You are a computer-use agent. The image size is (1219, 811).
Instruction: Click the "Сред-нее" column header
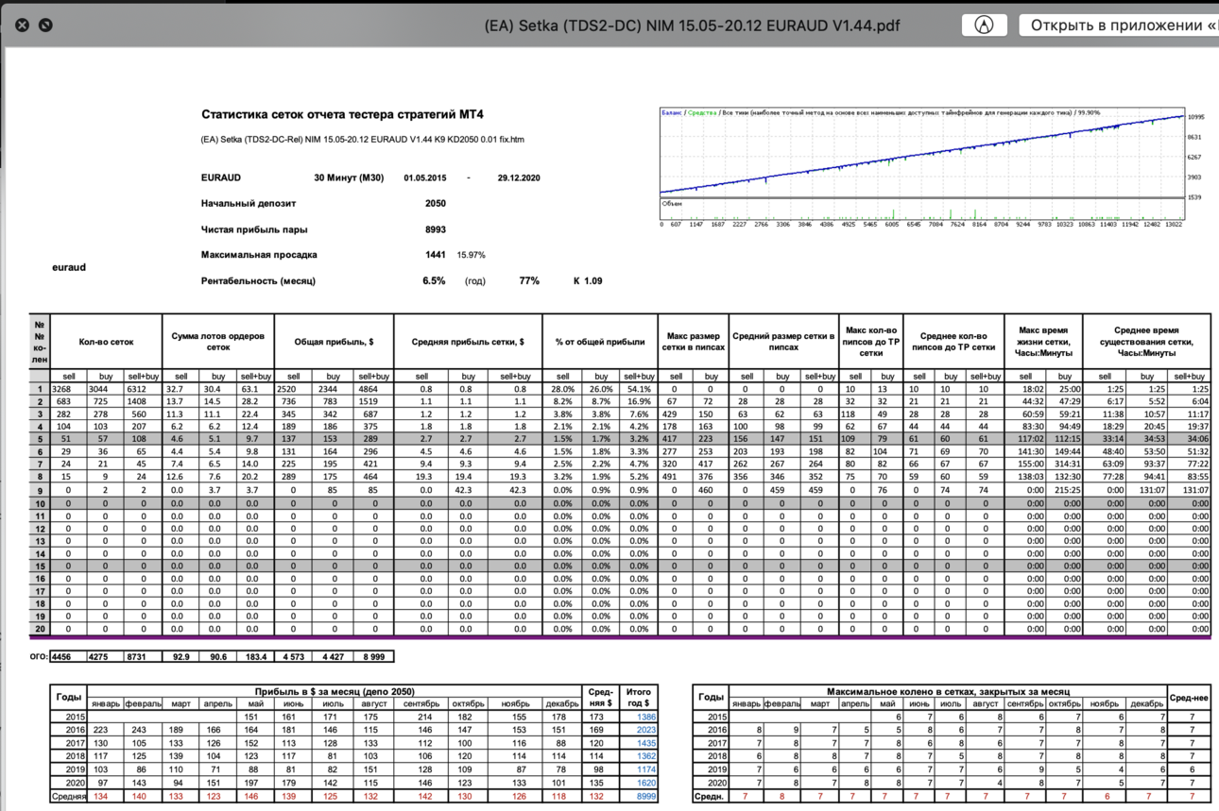click(x=1189, y=698)
